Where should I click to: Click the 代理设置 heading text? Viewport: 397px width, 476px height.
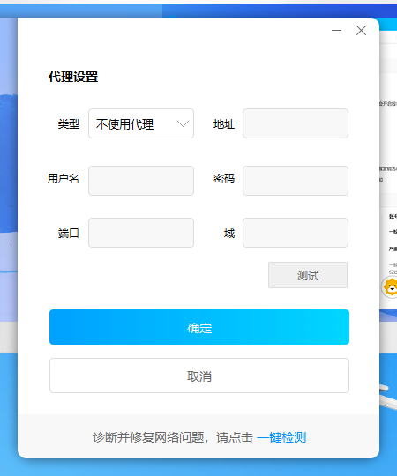[73, 77]
